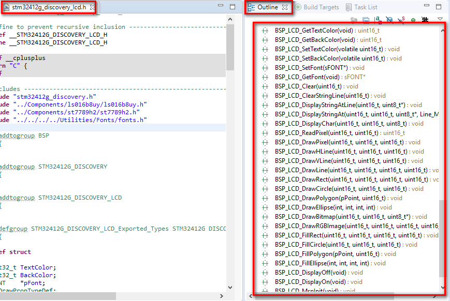
Task: Close the Outline view tab
Action: tap(285, 7)
